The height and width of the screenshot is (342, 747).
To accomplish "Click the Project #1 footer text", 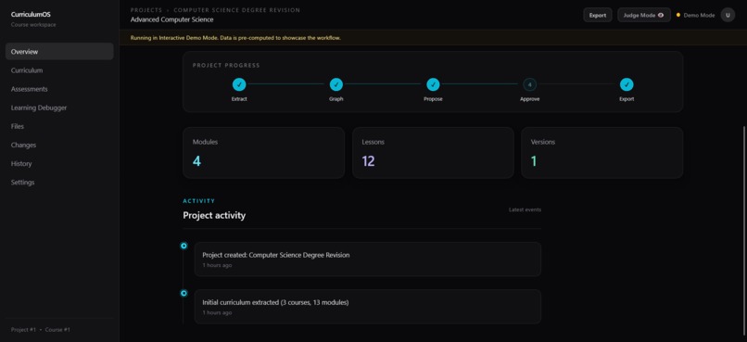I will [x=23, y=330].
